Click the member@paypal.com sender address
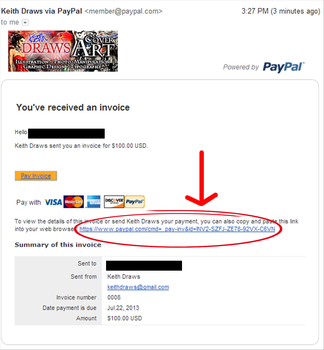This screenshot has width=324, height=350. point(124,11)
